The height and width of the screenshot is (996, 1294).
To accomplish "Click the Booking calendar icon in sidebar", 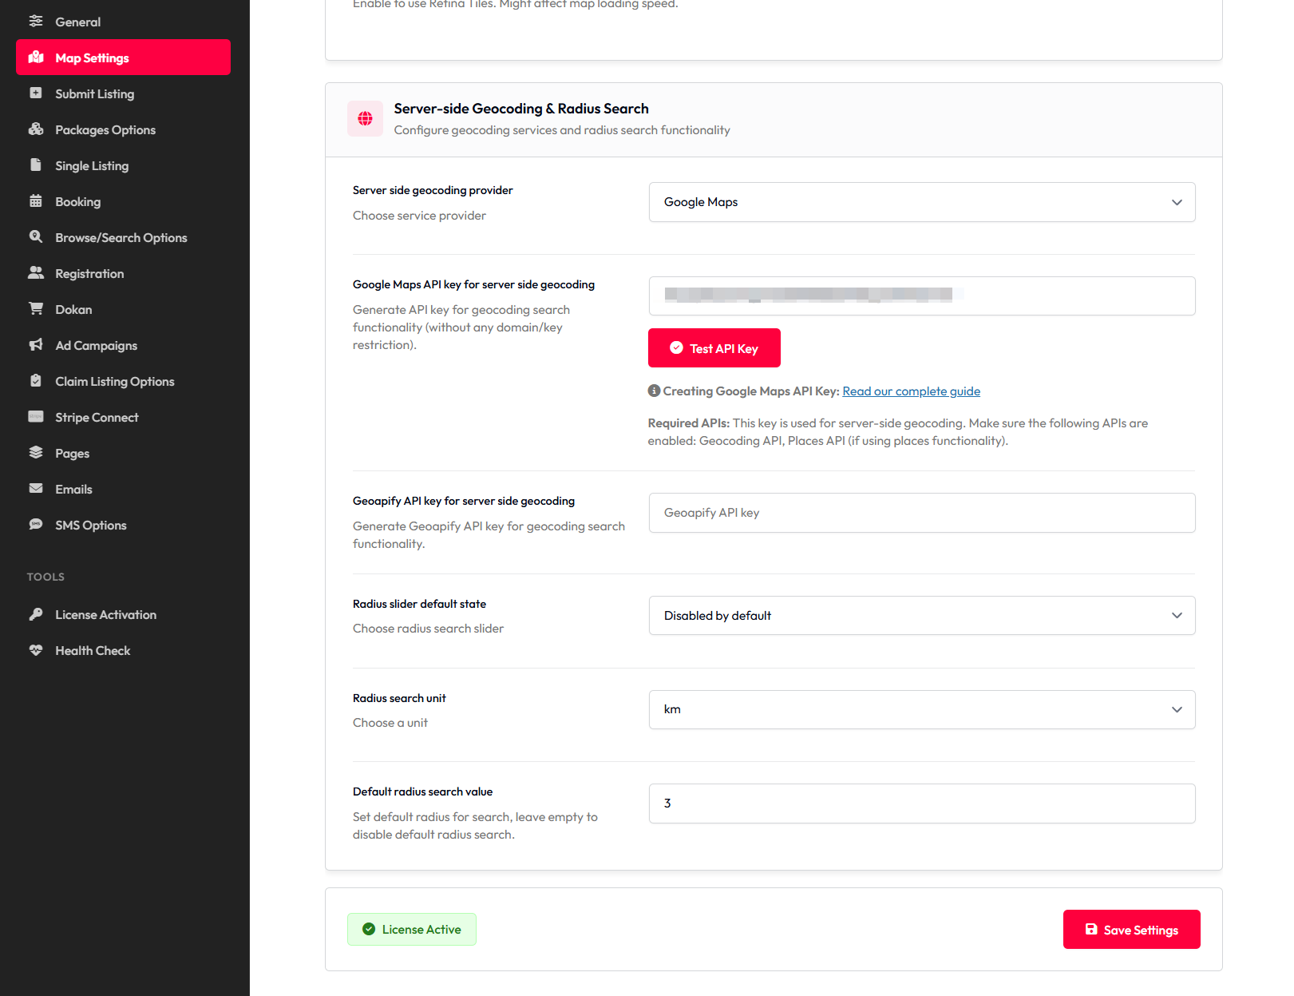I will coord(36,201).
